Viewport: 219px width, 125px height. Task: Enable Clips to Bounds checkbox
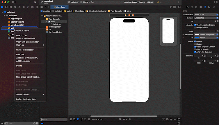coord(195,49)
